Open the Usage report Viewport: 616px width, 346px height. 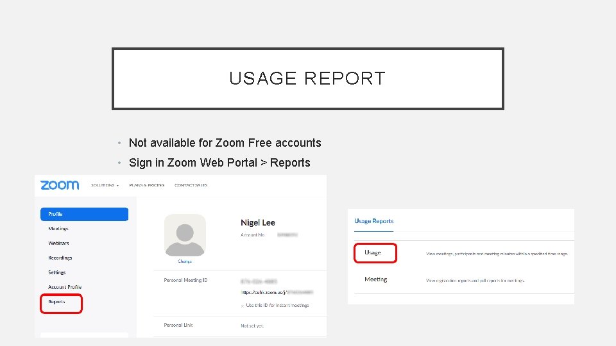coord(373,252)
